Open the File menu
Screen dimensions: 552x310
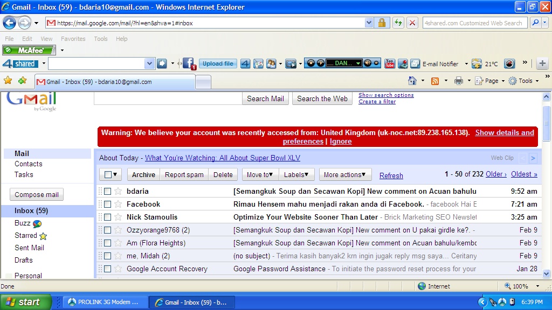click(9, 39)
